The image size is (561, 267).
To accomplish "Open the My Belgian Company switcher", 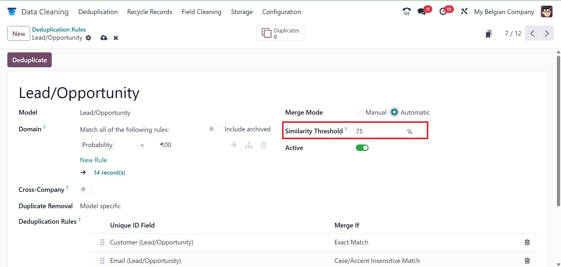I will point(504,12).
